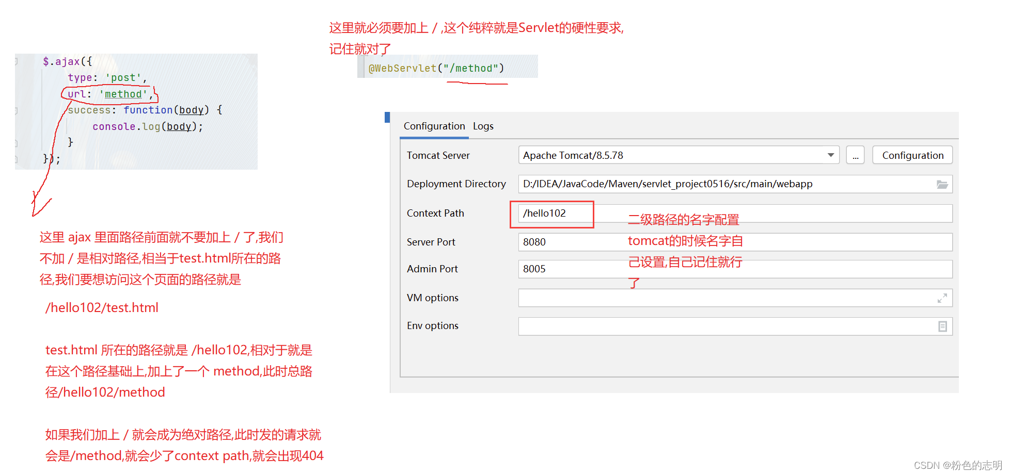Click the 'method' url string in ajax code
Screen dimensions: 1010x475
point(123,94)
